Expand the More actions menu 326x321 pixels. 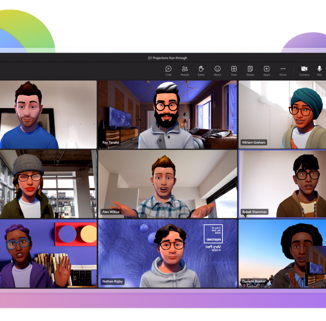coord(283,70)
